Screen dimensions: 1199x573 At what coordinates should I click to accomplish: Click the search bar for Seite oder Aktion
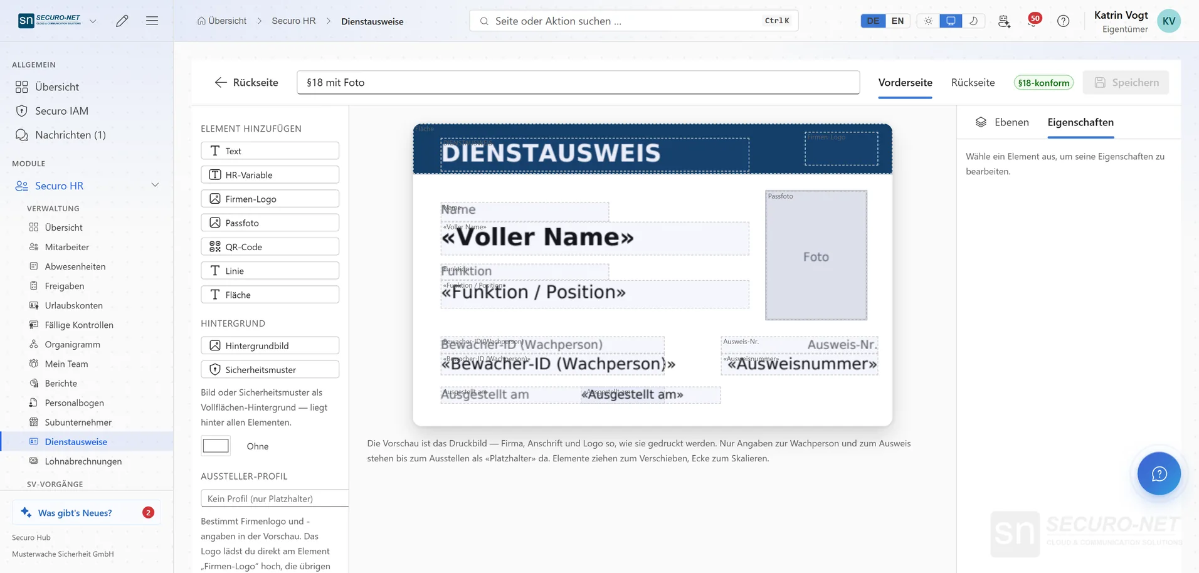coord(633,21)
